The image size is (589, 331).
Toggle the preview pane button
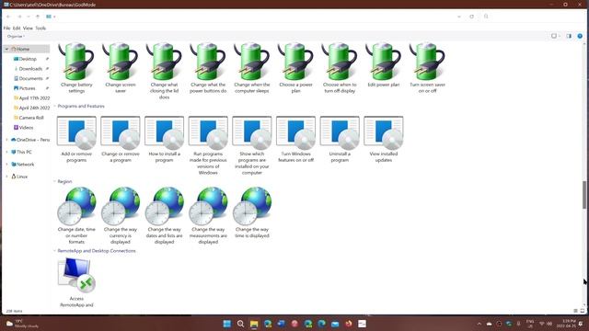coord(569,36)
